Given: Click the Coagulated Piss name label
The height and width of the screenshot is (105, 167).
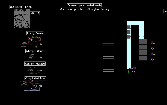Looking at the screenshot, I should 35,78.
